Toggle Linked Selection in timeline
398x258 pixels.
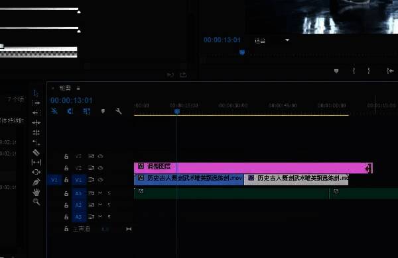point(86,111)
